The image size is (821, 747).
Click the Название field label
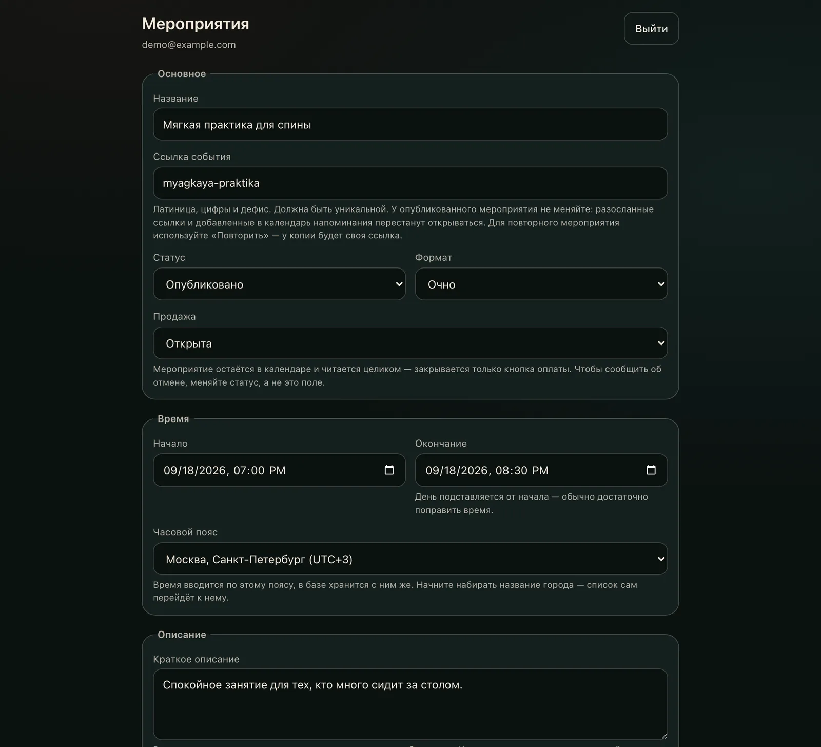pyautogui.click(x=175, y=99)
